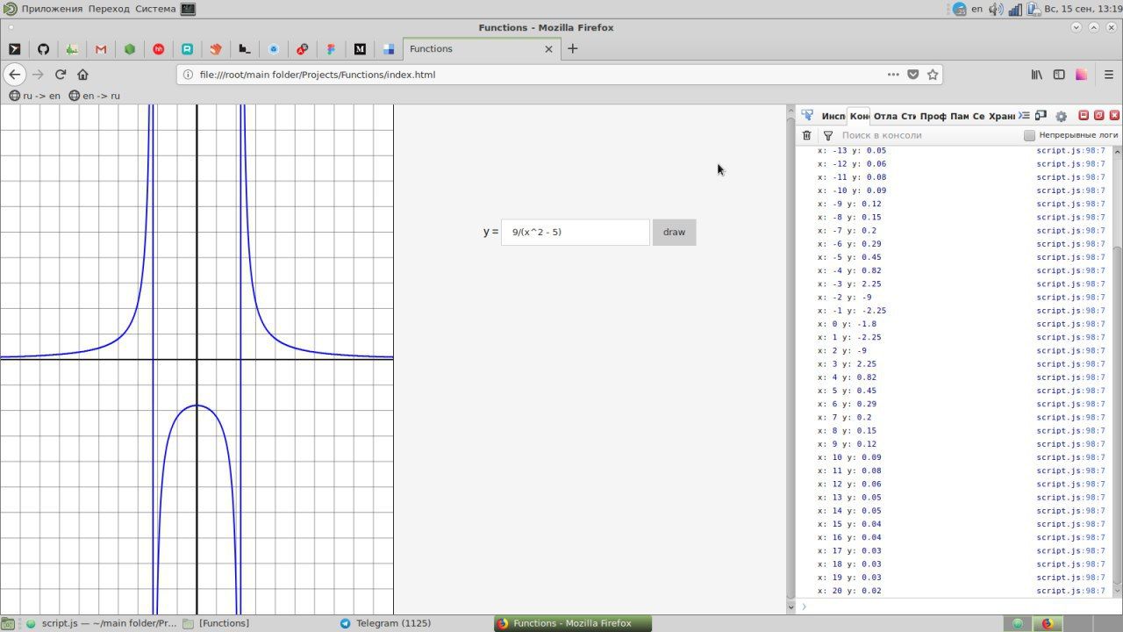This screenshot has height=632, width=1123.
Task: Open script.js link for x: -13 row
Action: tap(1070, 150)
